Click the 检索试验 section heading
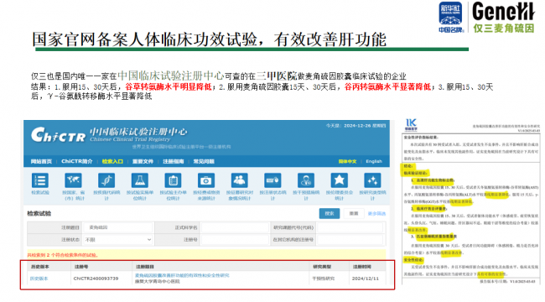This screenshot has width=545, height=302. click(x=39, y=213)
